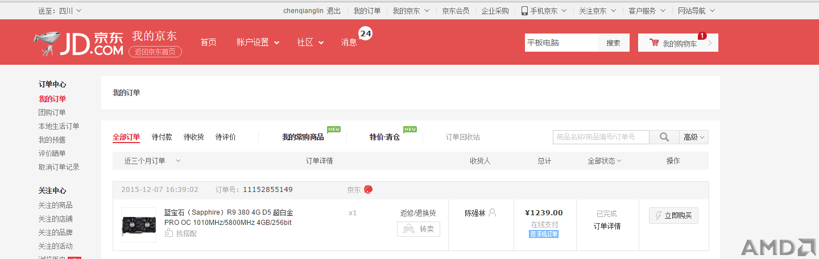Expand the 网站导航 dropdown
The width and height of the screenshot is (819, 259).
coord(697,11)
